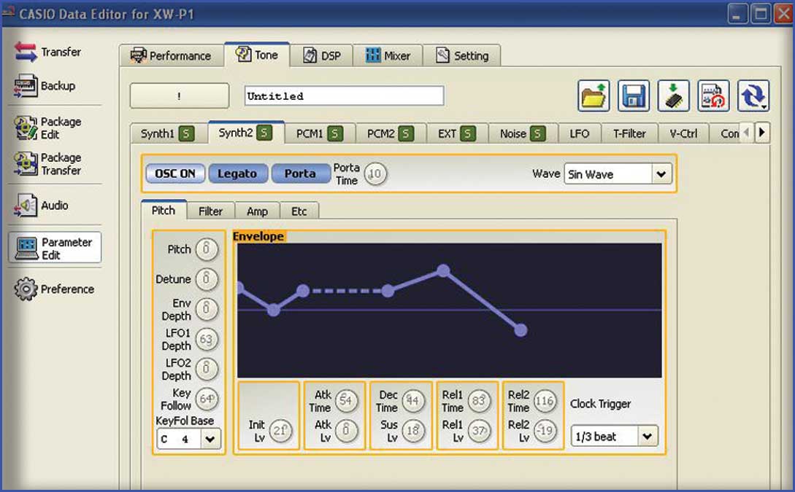Click the Atk Time knob
The width and height of the screenshot is (795, 492).
point(346,400)
